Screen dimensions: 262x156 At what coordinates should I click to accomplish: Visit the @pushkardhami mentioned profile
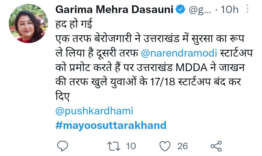point(94,111)
